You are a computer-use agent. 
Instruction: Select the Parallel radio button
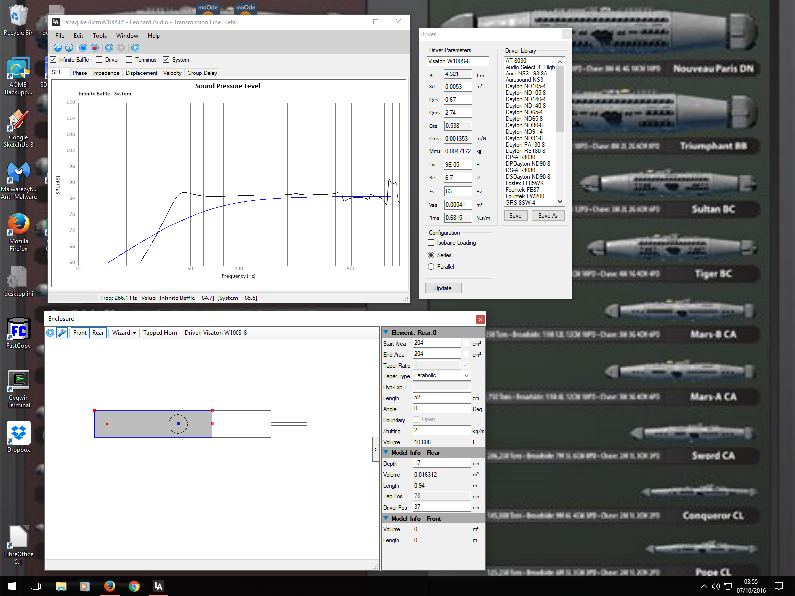[x=431, y=267]
